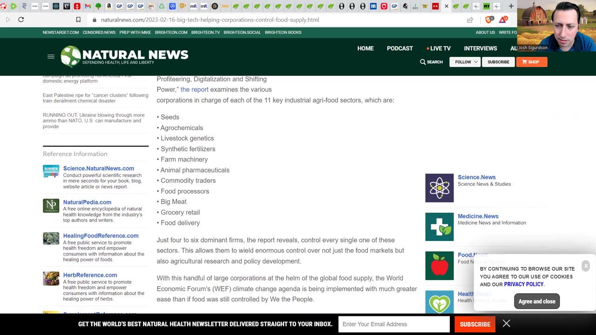The height and width of the screenshot is (335, 596).
Task: Click the Health.News heart icon
Action: coord(439,302)
